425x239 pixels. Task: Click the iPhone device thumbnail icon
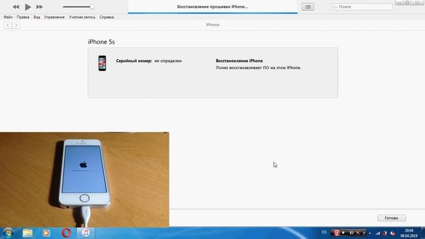(102, 63)
